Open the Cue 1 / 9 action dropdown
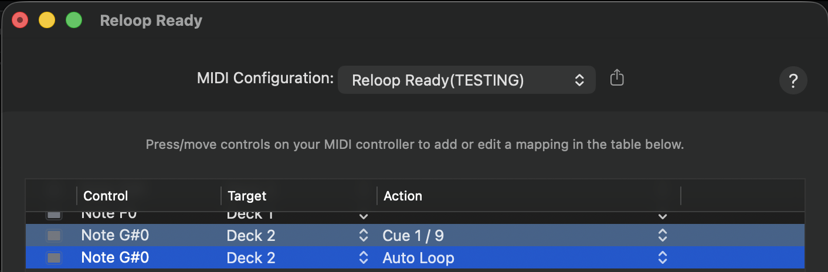828x272 pixels. pos(662,236)
